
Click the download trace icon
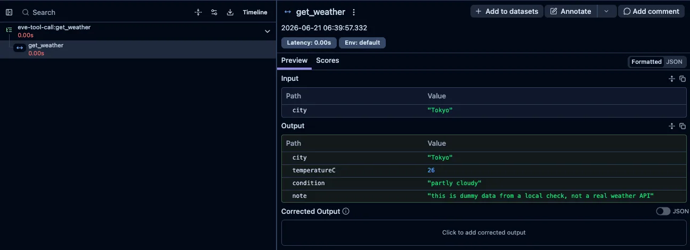pos(230,12)
